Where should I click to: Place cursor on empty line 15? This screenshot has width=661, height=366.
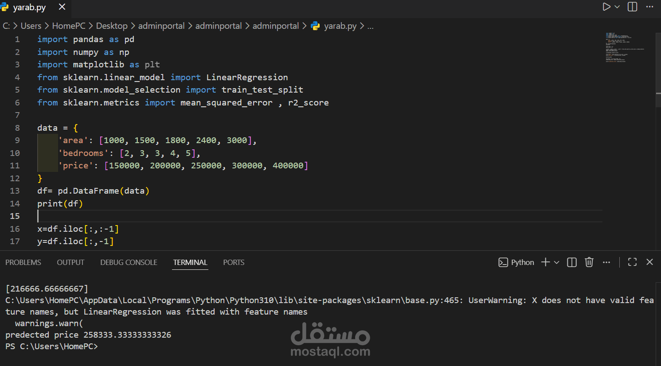point(319,216)
